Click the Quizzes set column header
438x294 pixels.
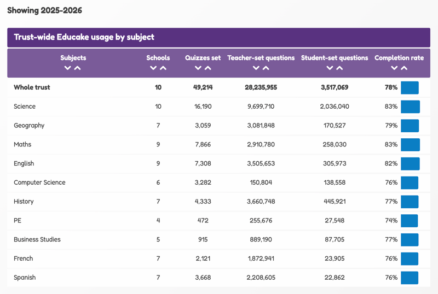203,58
